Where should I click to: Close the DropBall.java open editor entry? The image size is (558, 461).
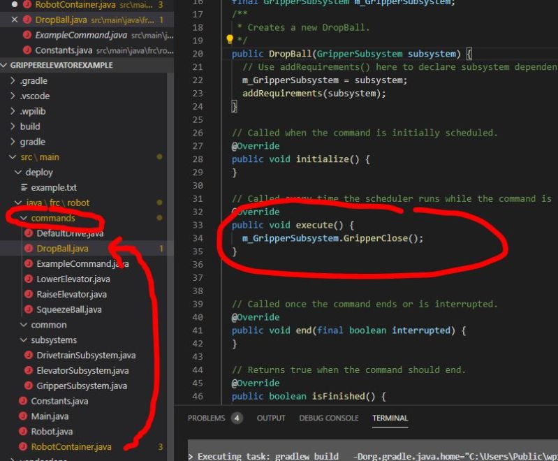pyautogui.click(x=14, y=20)
